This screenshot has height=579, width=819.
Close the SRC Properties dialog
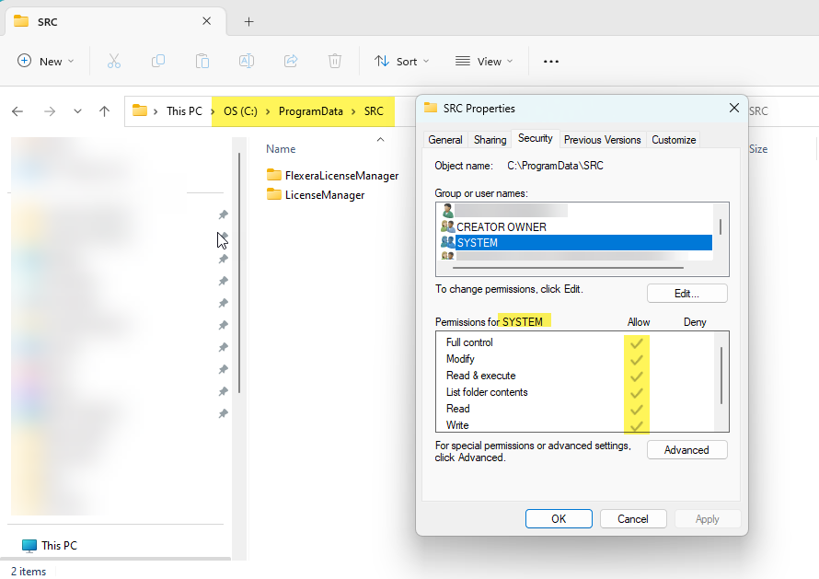point(733,108)
